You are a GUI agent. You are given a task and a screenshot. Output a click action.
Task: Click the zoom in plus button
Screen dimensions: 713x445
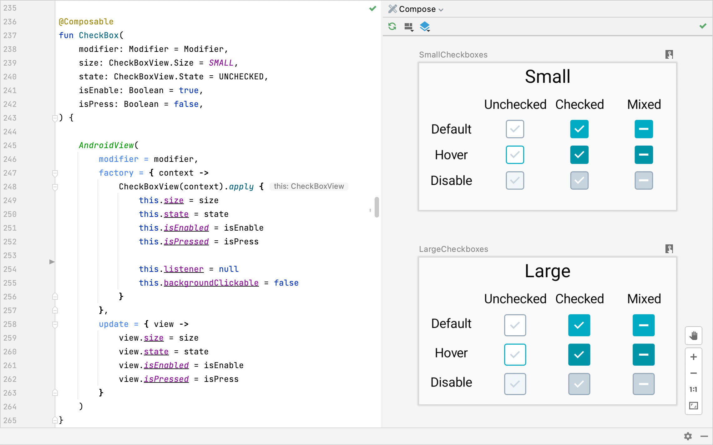tap(693, 357)
